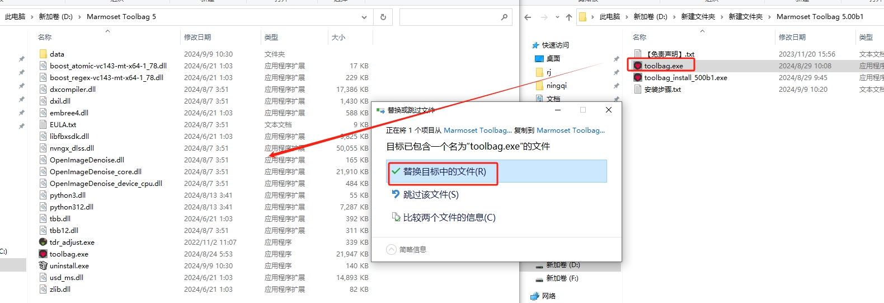Open the address bar history dropdown
Image resolution: width=884 pixels, height=303 pixels.
click(x=364, y=17)
